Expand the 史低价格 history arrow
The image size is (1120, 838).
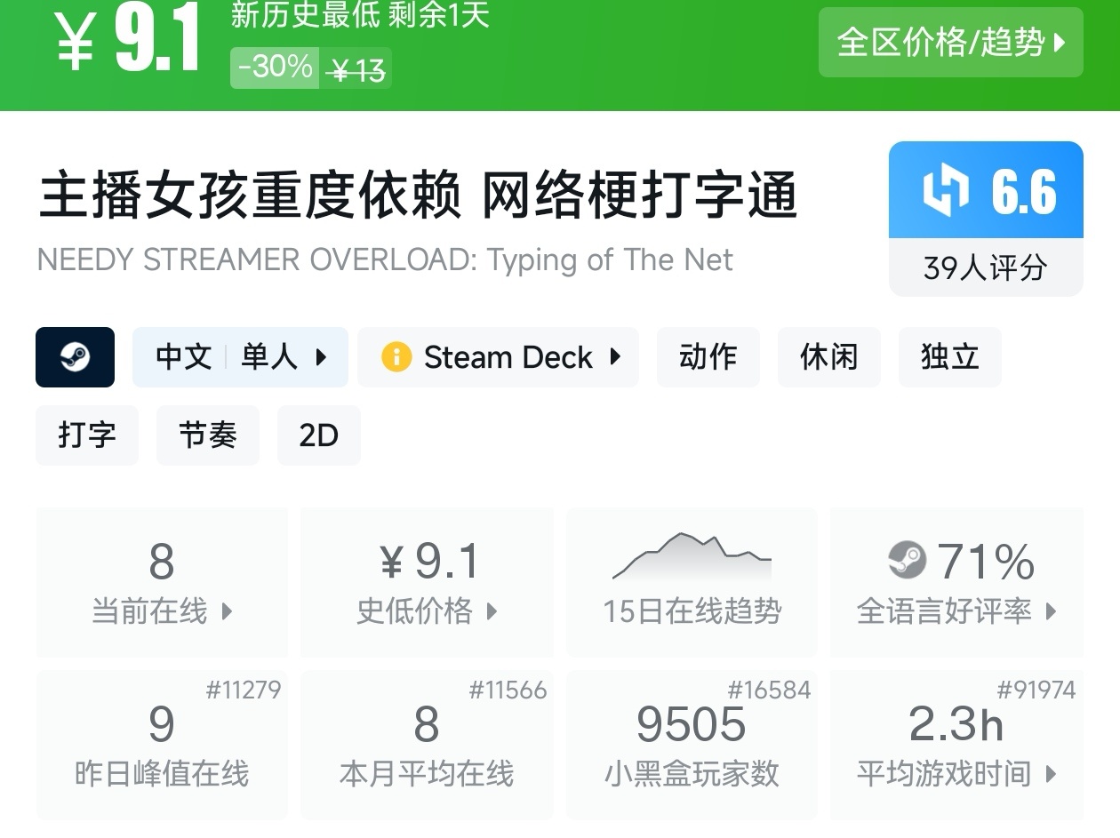pyautogui.click(x=492, y=611)
